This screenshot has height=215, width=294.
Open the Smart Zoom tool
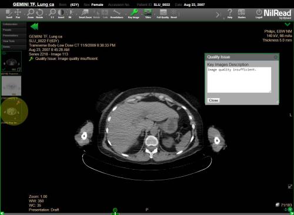(85, 14)
